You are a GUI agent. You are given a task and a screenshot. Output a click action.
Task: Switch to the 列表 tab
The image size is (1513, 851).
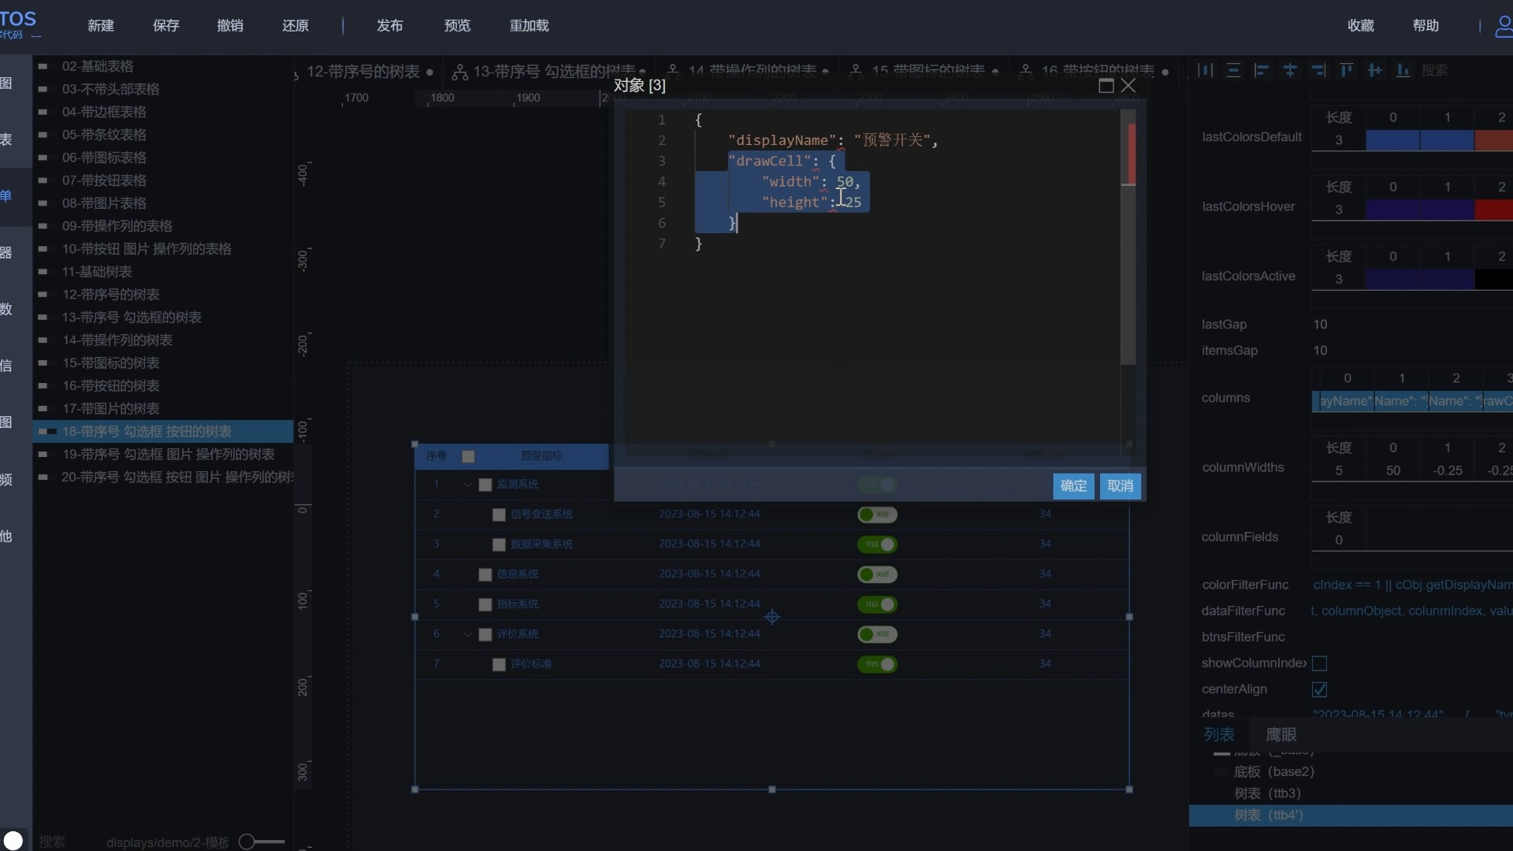click(x=1219, y=734)
